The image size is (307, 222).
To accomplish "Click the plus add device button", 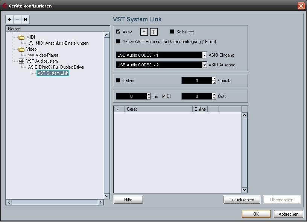I will [9, 19].
